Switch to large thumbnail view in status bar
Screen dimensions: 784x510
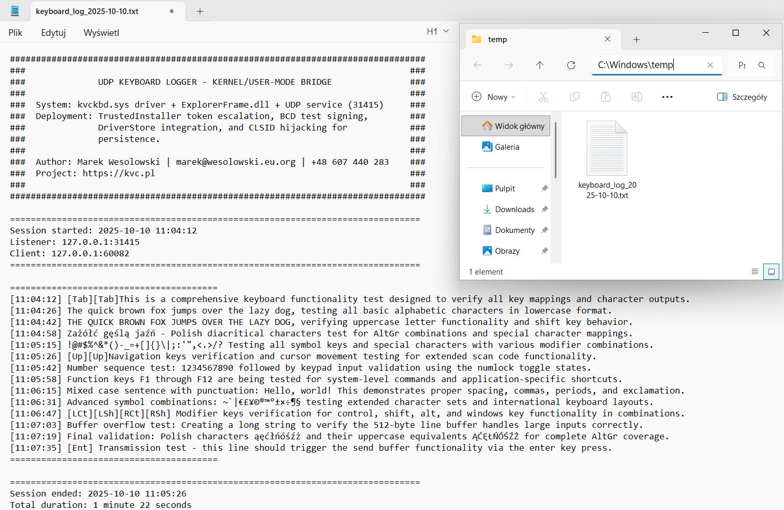tap(771, 271)
